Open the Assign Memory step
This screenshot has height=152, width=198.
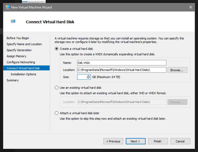click(16, 56)
